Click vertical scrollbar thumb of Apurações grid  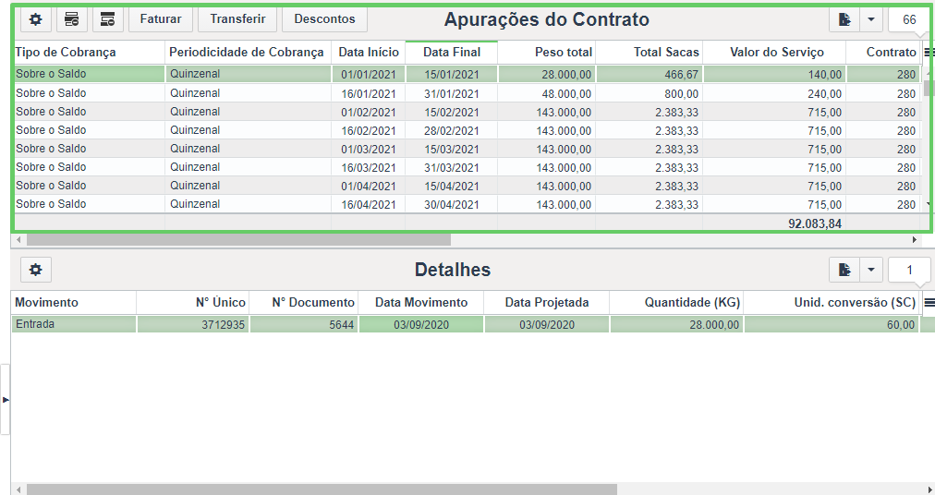[x=928, y=88]
